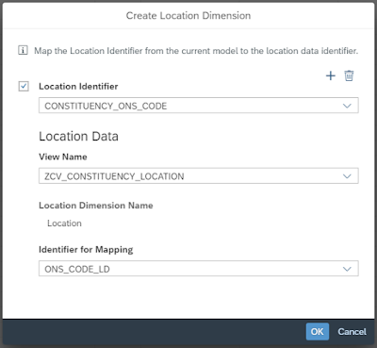377x348 pixels.
Task: Click the View Name label
Action: (63, 157)
